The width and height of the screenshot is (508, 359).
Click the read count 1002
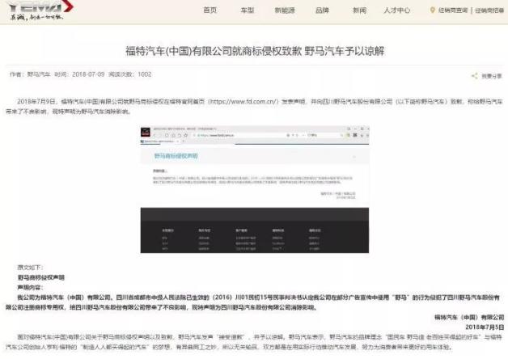pyautogui.click(x=145, y=74)
